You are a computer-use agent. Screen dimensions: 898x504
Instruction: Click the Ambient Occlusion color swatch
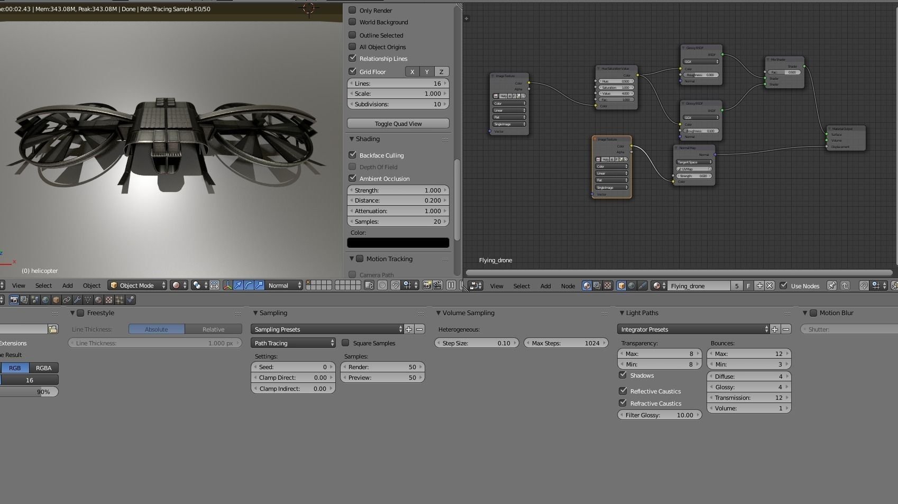[398, 243]
